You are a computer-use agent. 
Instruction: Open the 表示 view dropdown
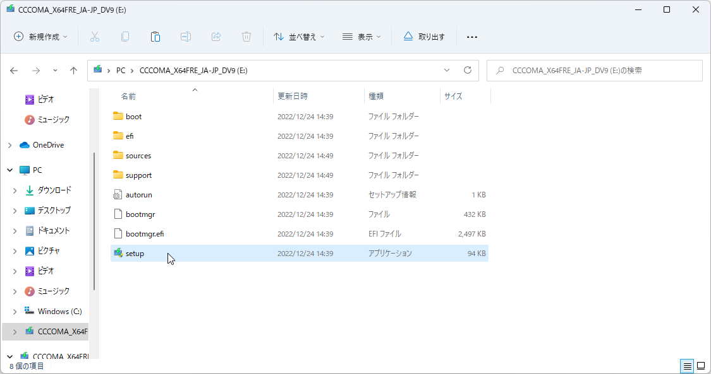[362, 37]
